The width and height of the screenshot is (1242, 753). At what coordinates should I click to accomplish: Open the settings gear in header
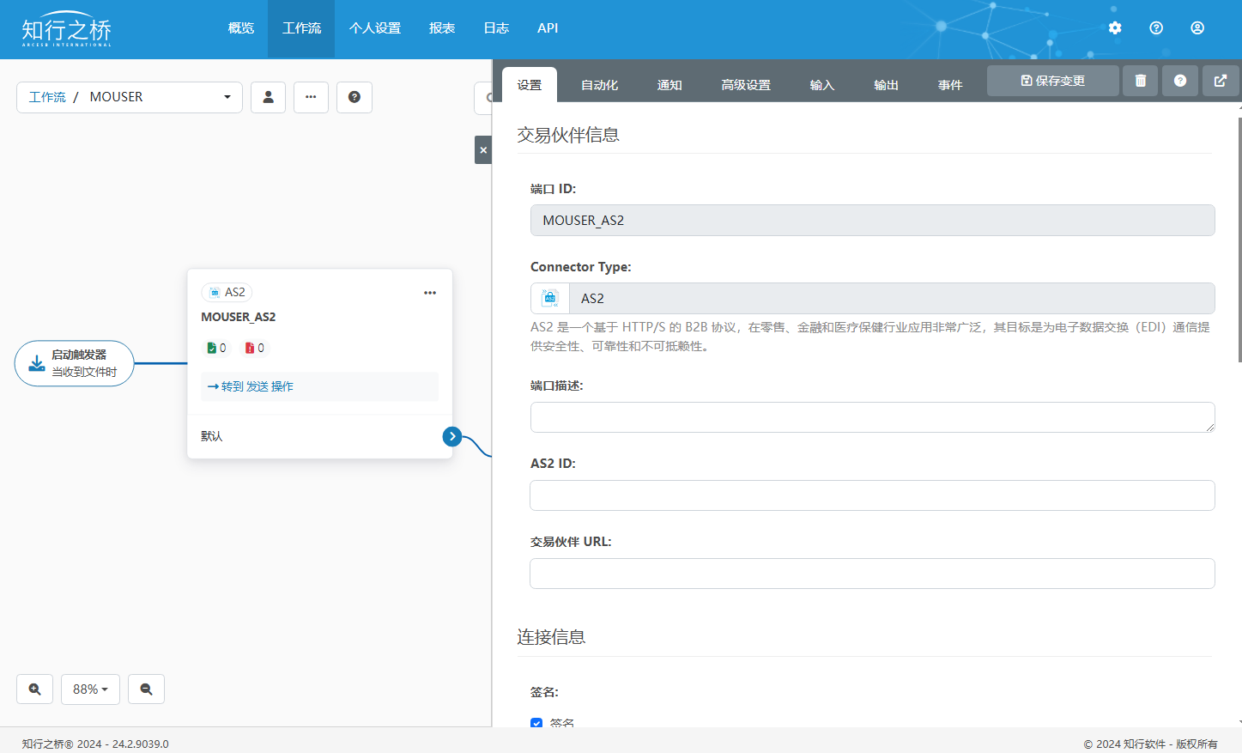(x=1115, y=28)
